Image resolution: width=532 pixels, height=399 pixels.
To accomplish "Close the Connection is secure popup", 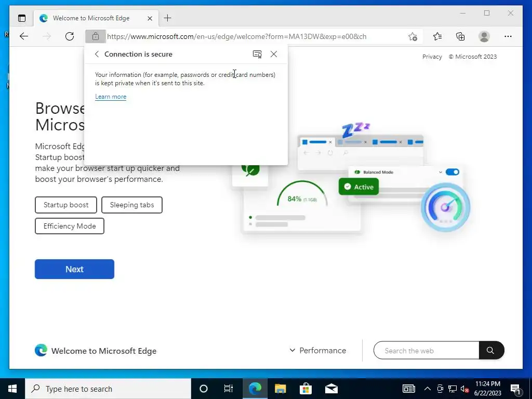I will pyautogui.click(x=274, y=54).
